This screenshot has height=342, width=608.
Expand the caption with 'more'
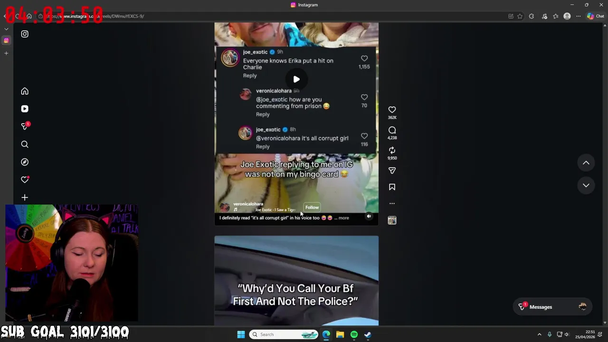(x=343, y=218)
